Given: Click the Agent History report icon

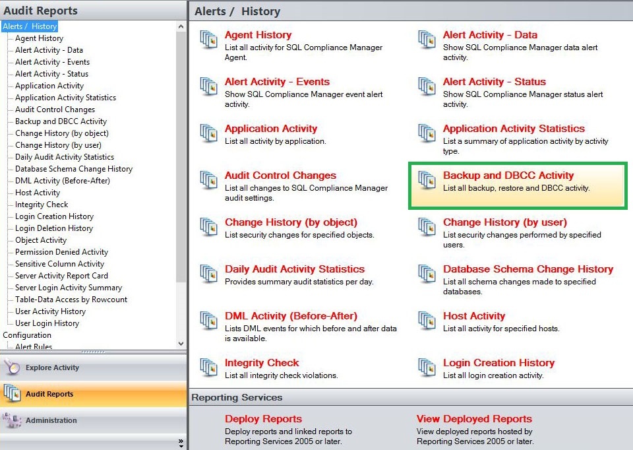Looking at the screenshot, I should pyautogui.click(x=209, y=40).
